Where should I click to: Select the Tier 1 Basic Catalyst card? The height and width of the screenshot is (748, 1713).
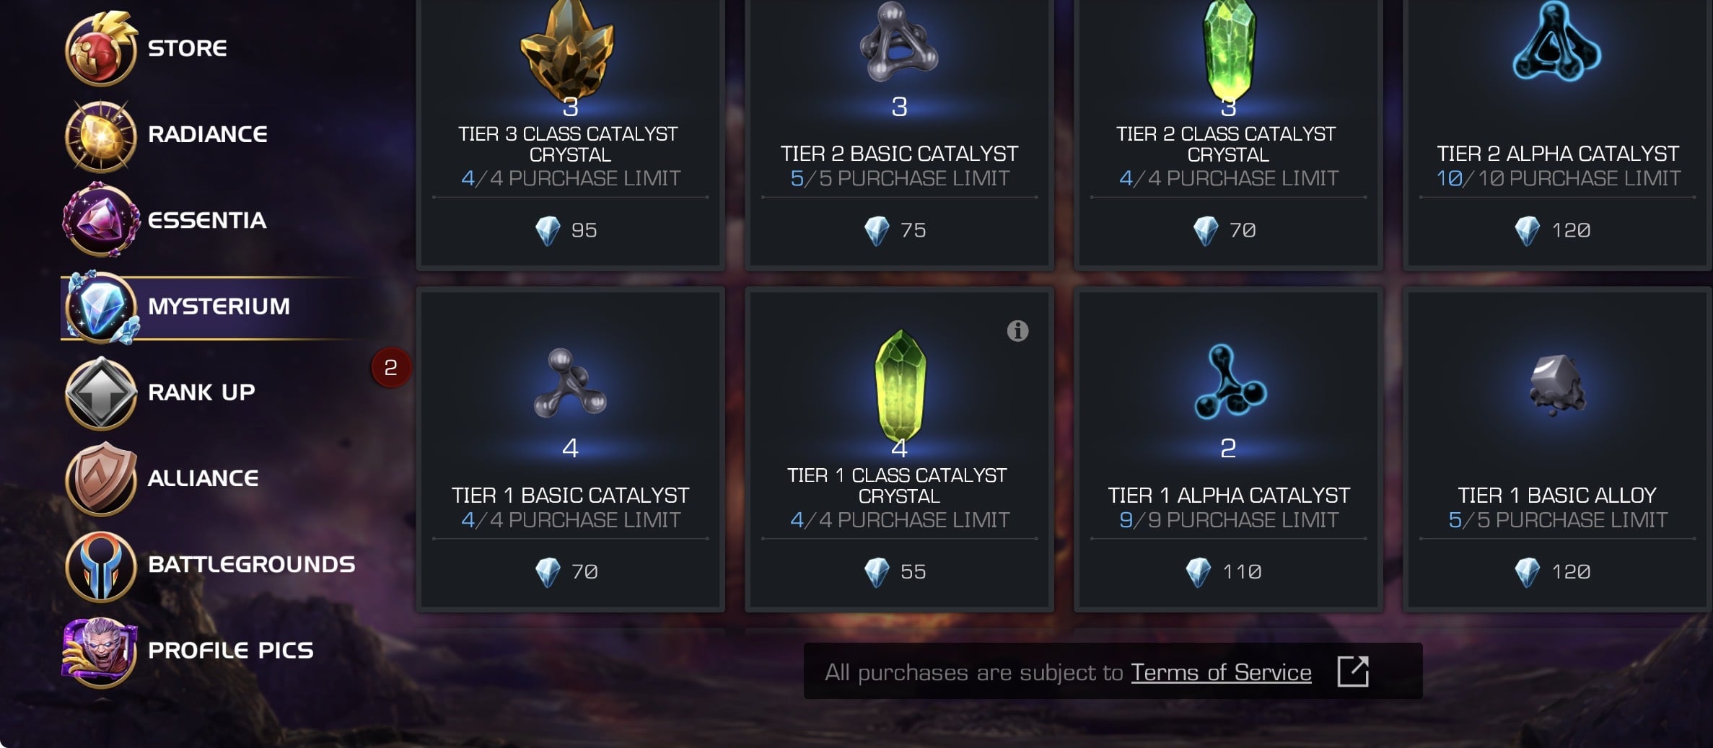(570, 449)
